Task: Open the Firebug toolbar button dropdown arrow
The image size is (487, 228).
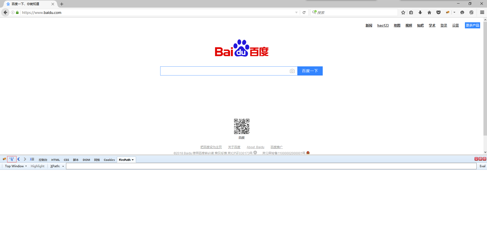Action: (x=454, y=12)
